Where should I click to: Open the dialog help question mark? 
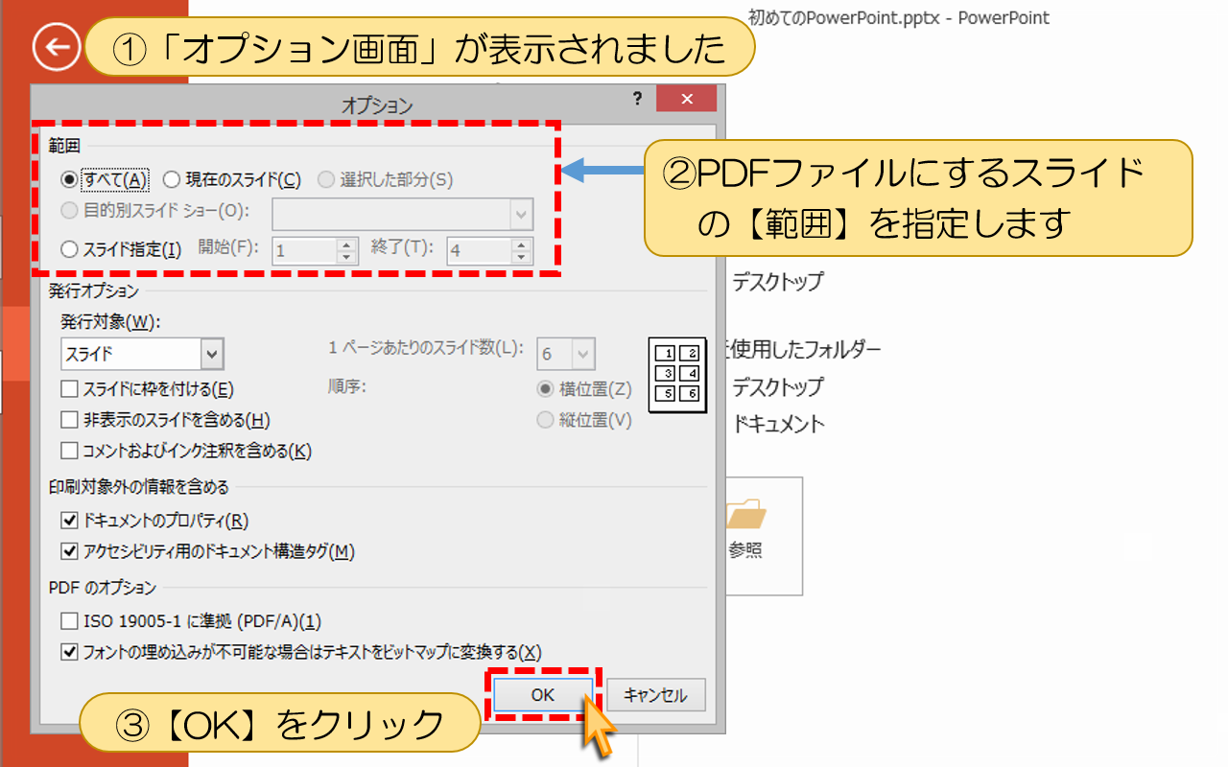tap(636, 99)
